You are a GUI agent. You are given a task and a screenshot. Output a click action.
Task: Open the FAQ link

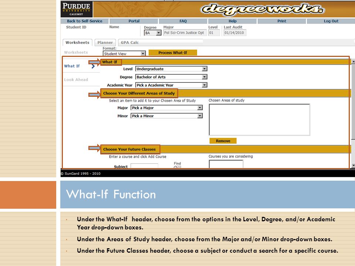coord(183,21)
